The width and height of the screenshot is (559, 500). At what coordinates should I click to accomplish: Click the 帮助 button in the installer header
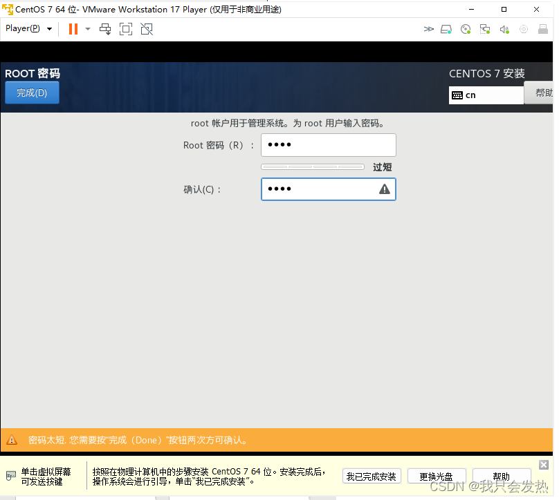pos(539,93)
